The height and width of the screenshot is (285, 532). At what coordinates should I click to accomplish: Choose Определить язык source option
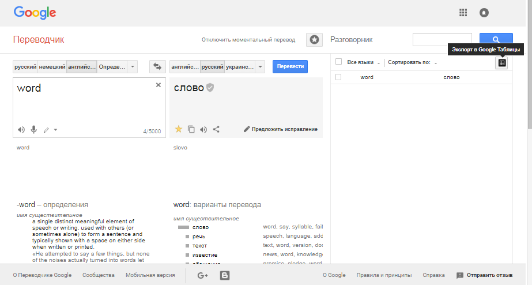[x=112, y=66]
